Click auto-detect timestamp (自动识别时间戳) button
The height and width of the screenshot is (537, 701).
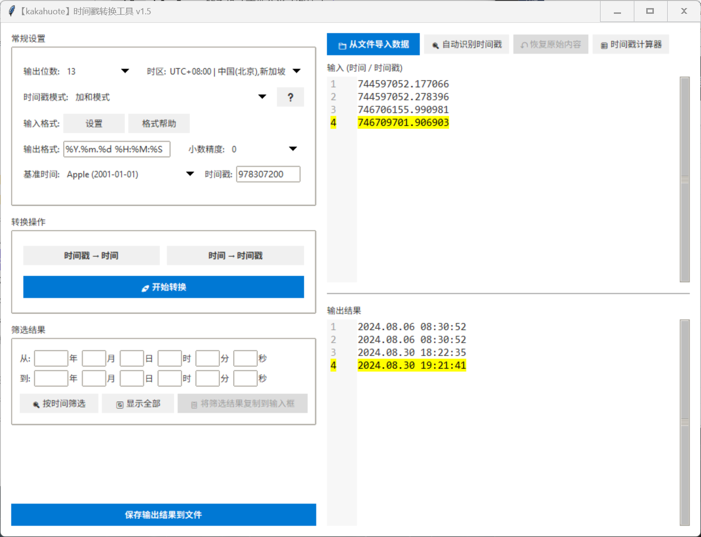point(466,44)
